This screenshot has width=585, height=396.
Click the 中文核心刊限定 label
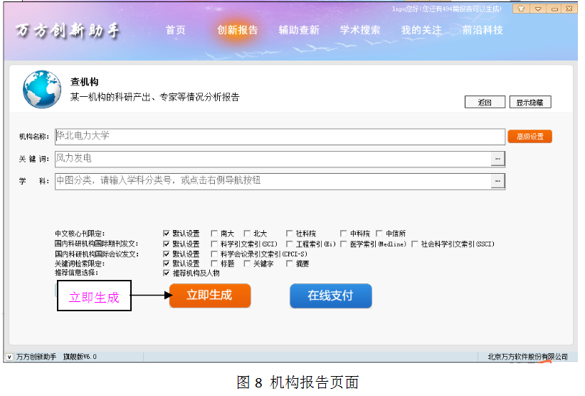[80, 234]
